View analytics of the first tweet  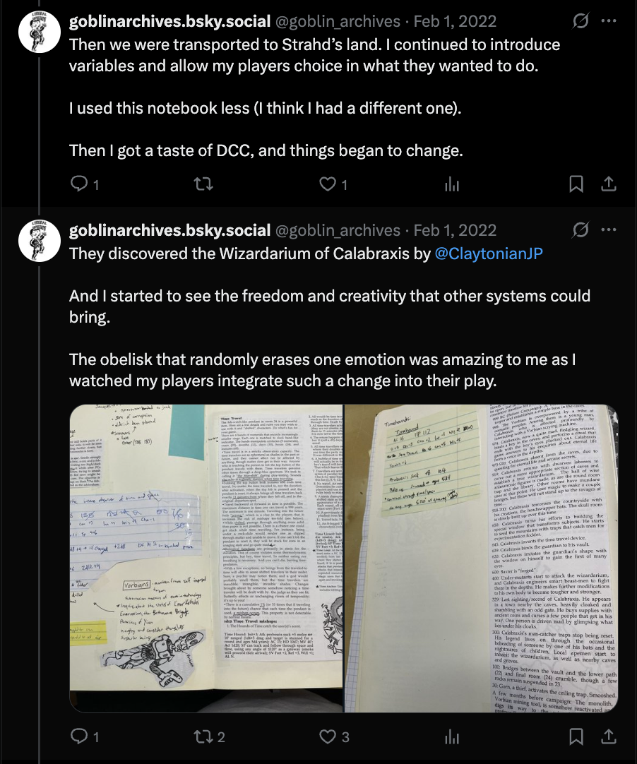452,184
